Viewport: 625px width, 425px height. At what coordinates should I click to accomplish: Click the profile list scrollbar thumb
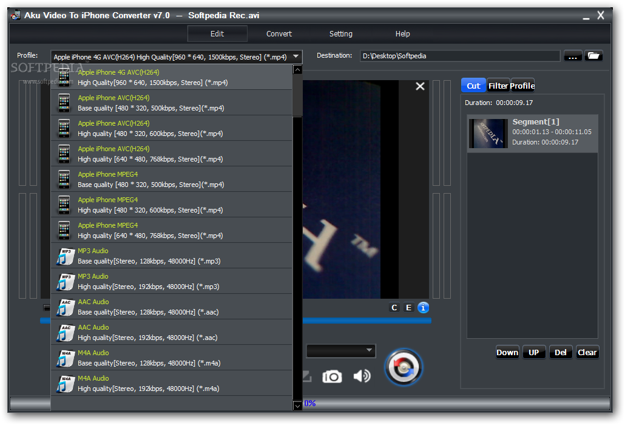pyautogui.click(x=297, y=95)
